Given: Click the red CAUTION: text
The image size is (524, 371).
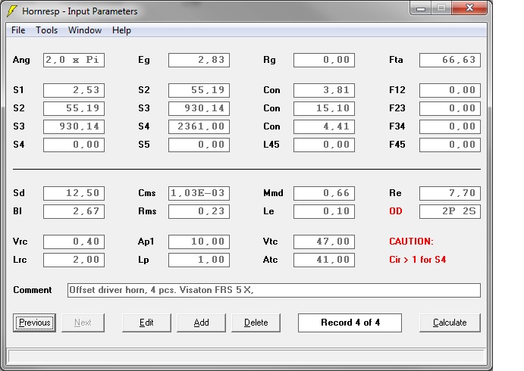Looking at the screenshot, I should pos(411,242).
